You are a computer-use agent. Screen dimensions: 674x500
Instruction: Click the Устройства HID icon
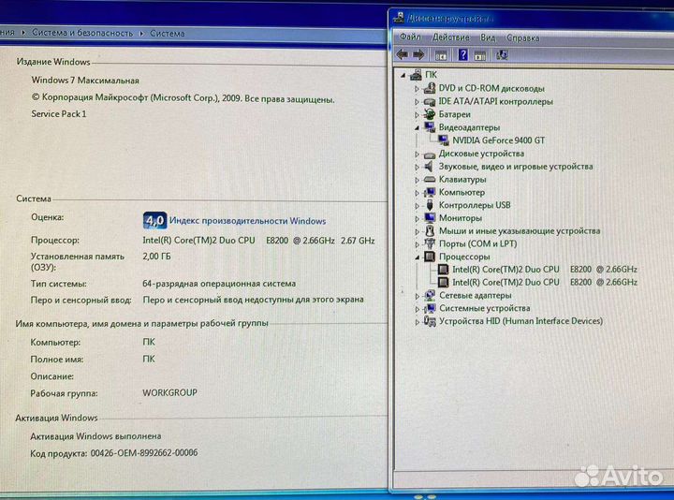point(430,321)
